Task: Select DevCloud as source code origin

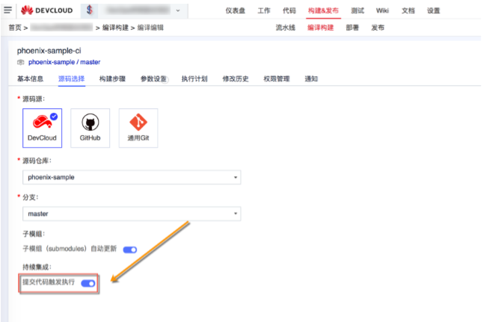Action: [42, 128]
